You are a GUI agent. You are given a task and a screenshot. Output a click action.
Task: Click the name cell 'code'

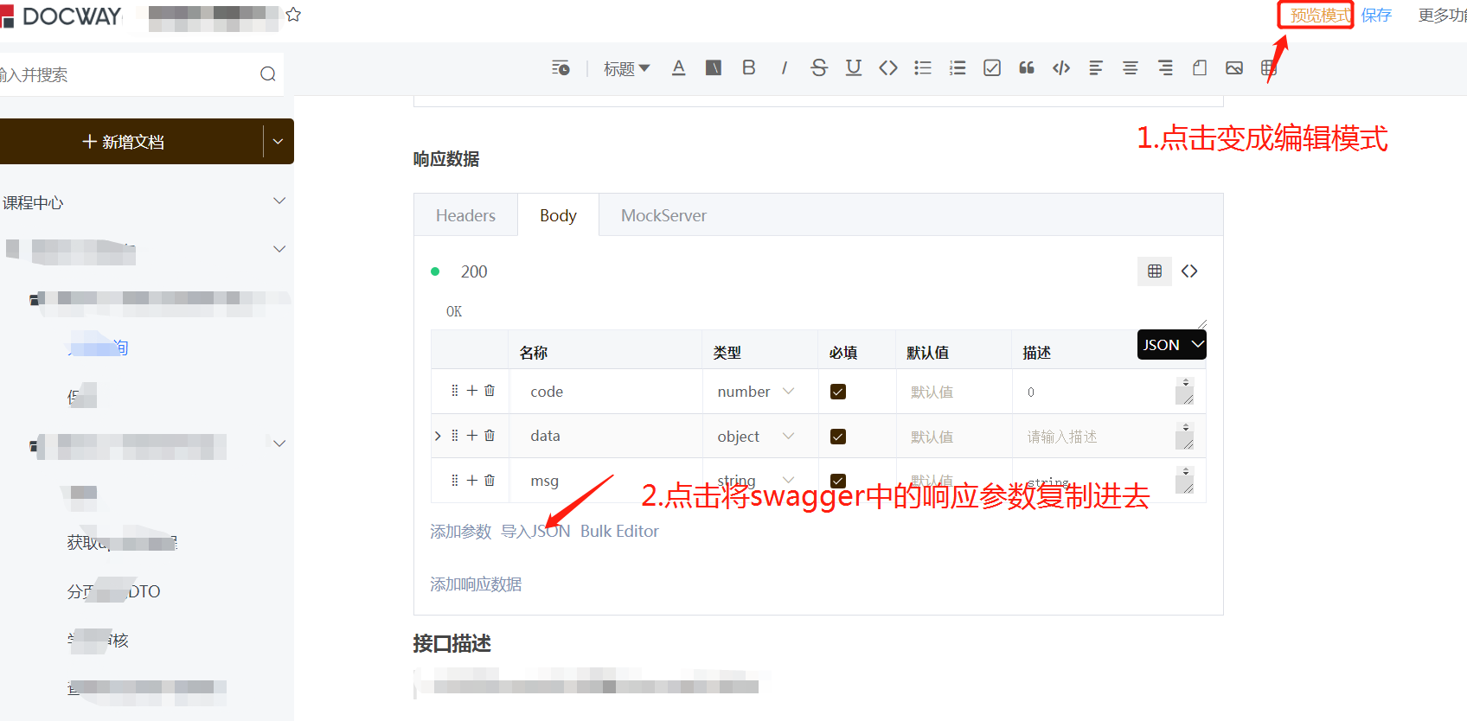coord(605,392)
